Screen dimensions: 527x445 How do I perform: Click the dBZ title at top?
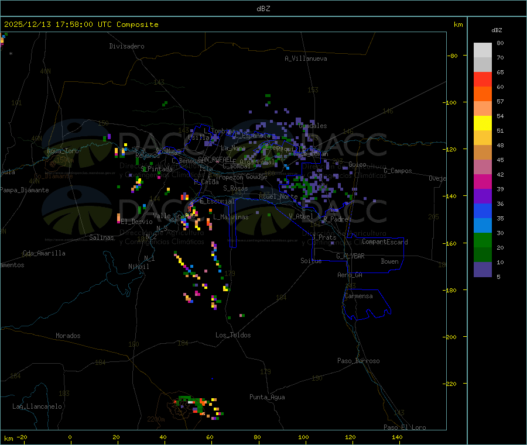pos(263,8)
